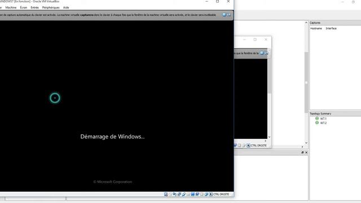Click the vertical scrollbar thumb in small VM window

(x=270, y=74)
